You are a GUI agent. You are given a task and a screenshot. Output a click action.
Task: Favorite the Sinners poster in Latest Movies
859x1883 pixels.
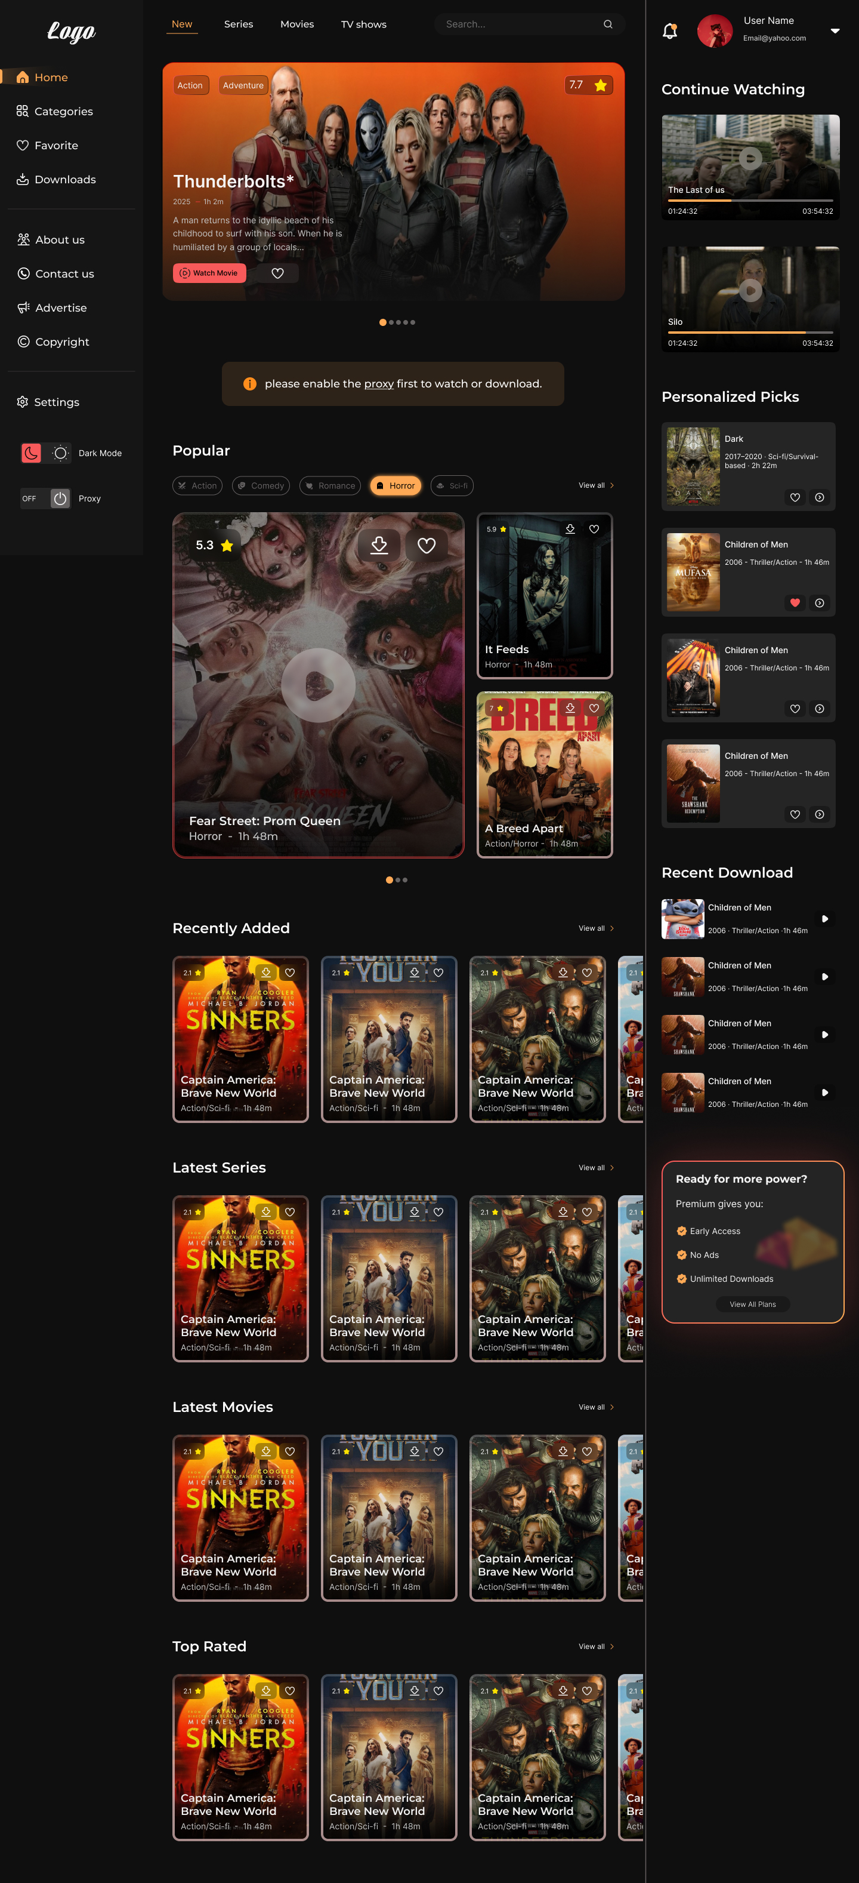[x=290, y=1452]
